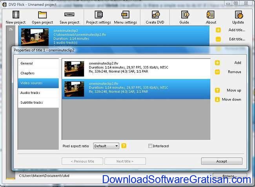Open the Audio tracks tab

(38, 93)
